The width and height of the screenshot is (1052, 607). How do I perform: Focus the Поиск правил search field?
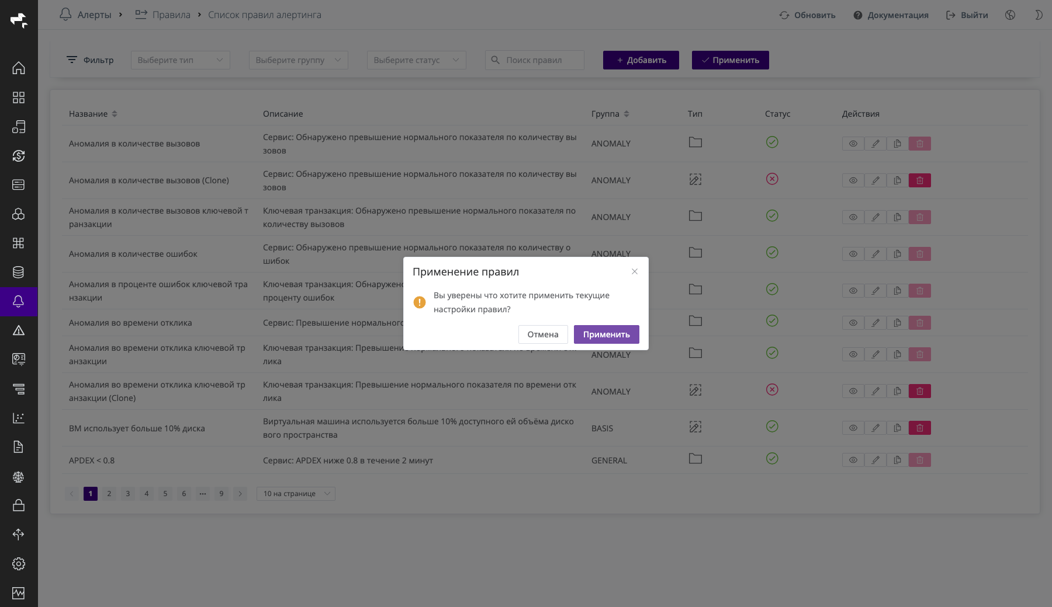[535, 60]
